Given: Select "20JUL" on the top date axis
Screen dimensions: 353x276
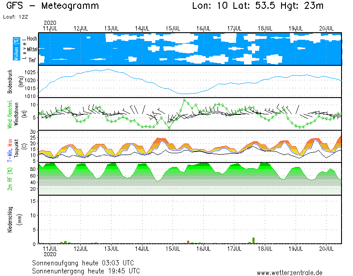Looking at the screenshot, I should (x=327, y=29).
